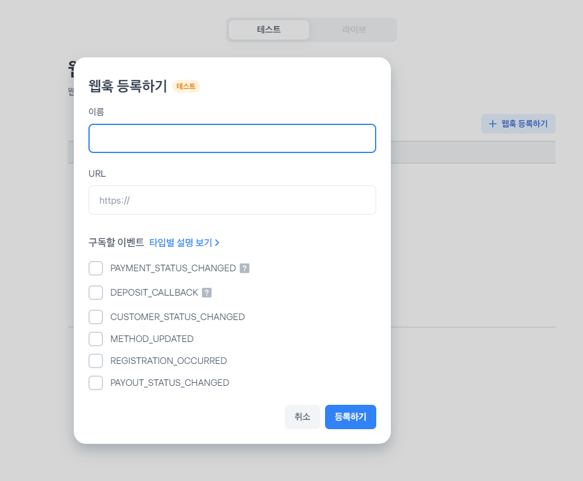Check the DEPOSIT_CALLBACK subscription box

(96, 293)
